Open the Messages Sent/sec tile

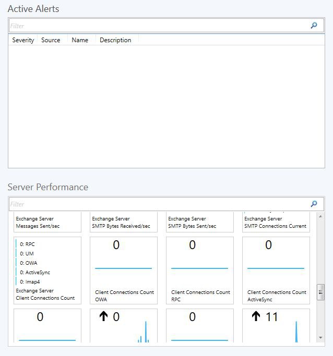(47, 222)
